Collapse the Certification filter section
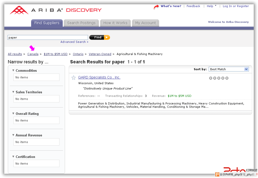 click(13, 157)
